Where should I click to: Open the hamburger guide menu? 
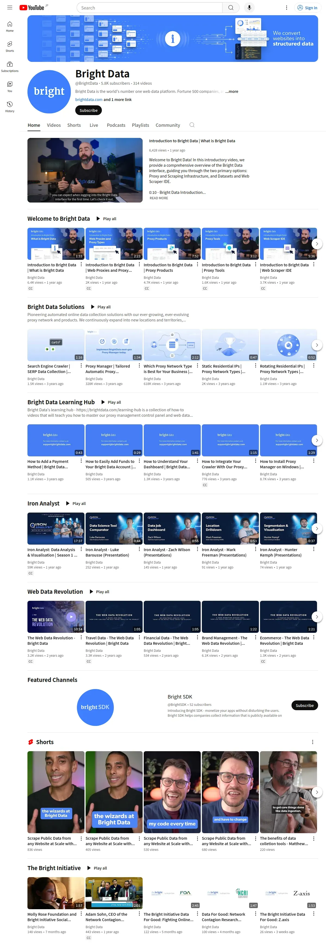point(10,7)
